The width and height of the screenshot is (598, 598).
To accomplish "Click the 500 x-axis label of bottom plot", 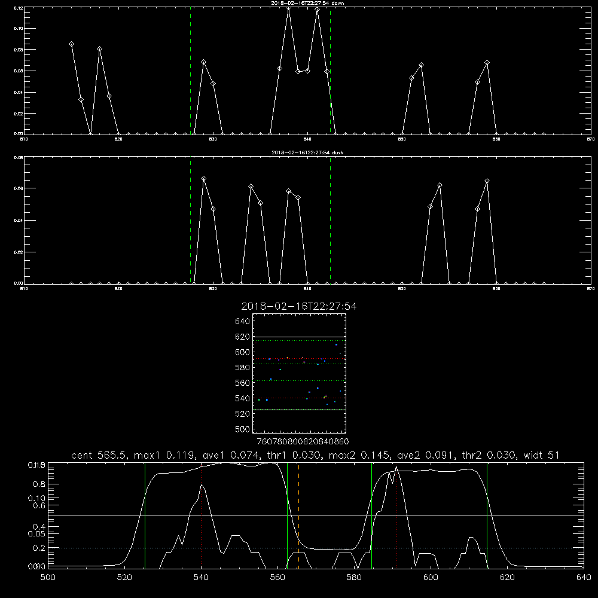I will coord(48,578).
